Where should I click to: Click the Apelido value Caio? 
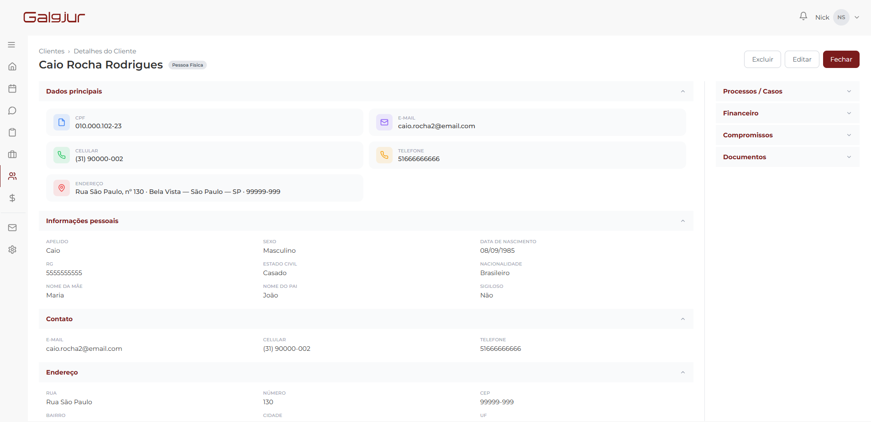click(53, 250)
